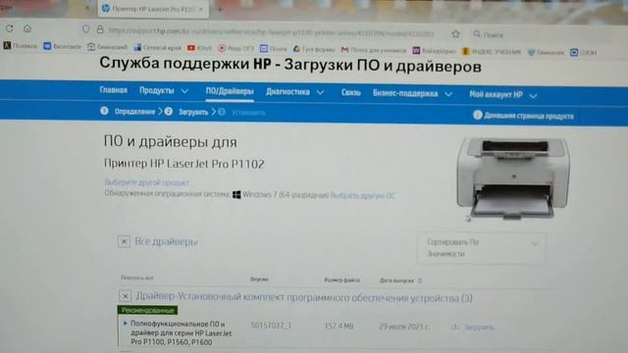
Task: Expand details triangle for Полнофункциональное ПО
Action: click(126, 323)
